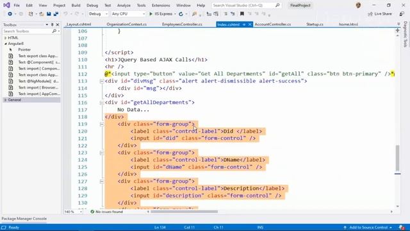410x231 pixels.
Task: Click Add to Source Control in status bar
Action: pyautogui.click(x=368, y=227)
